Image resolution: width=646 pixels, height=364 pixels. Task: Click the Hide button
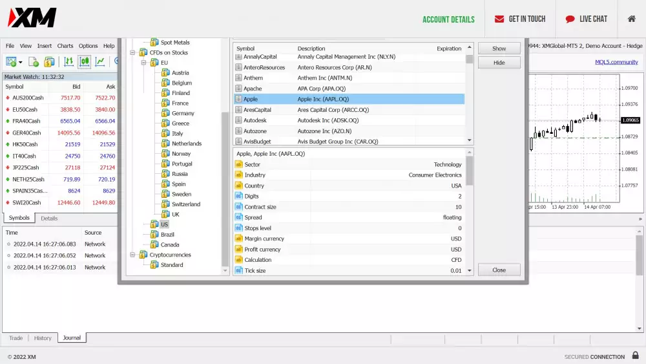click(499, 63)
